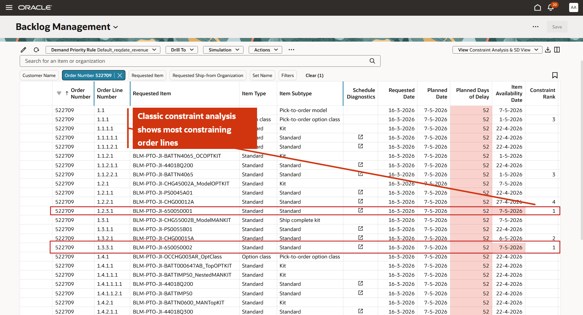Select item BLM-PTO-JI-OCCHG003AR_OptClass
The height and width of the screenshot is (315, 583).
click(x=177, y=257)
